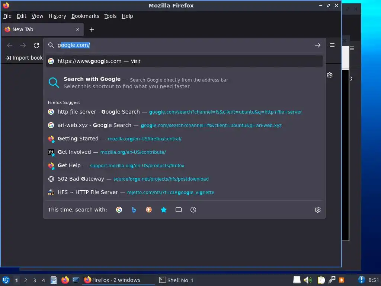Search this time in History clock

pos(193,210)
